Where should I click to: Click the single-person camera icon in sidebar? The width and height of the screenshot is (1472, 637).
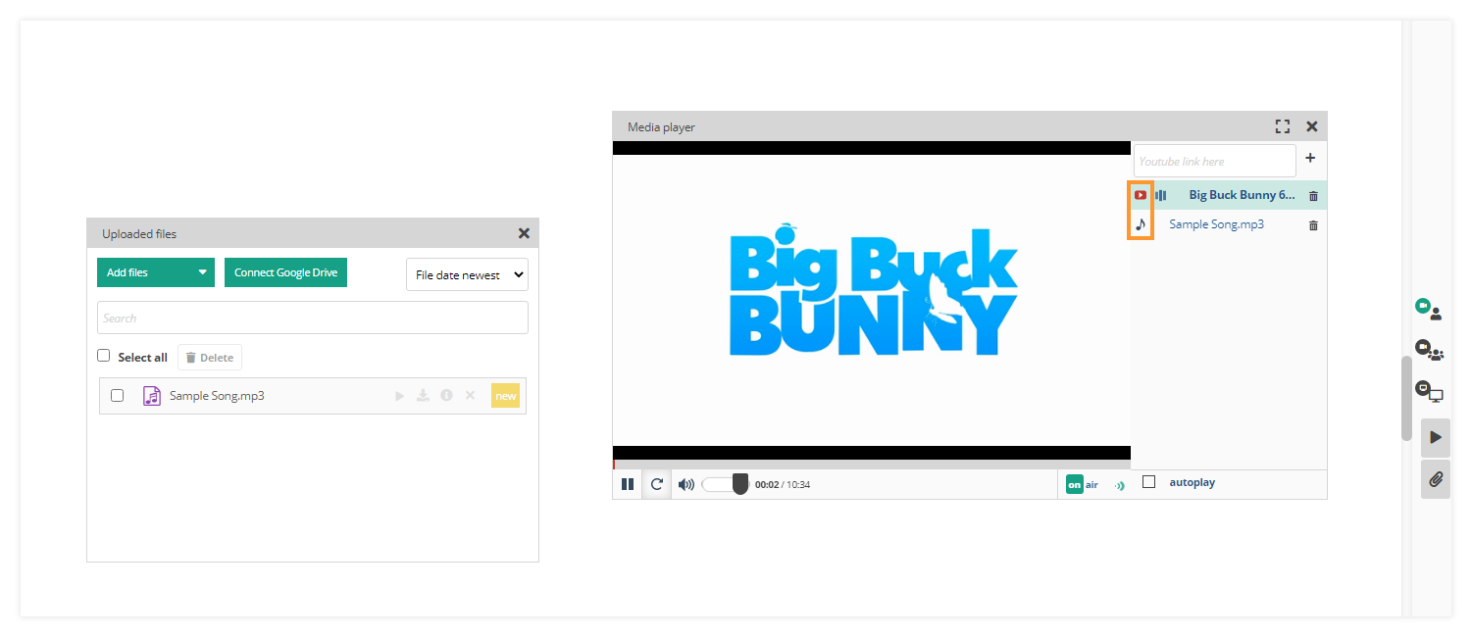pyautogui.click(x=1429, y=309)
